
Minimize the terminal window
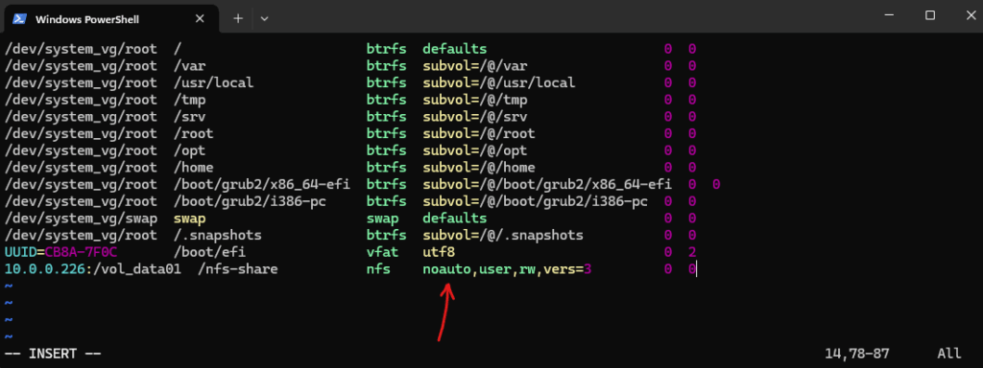pyautogui.click(x=890, y=15)
